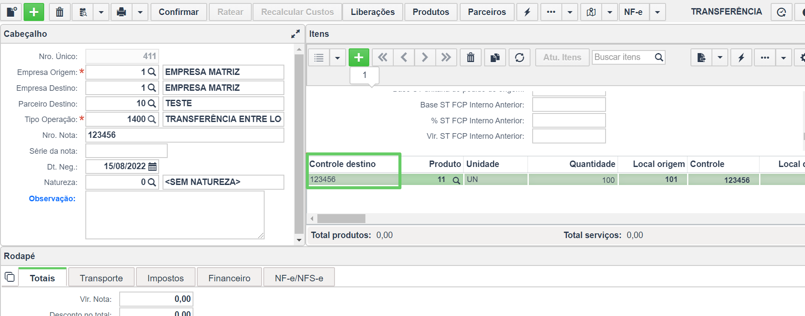Open Parceiro Destino lookup magnifier

tap(152, 104)
